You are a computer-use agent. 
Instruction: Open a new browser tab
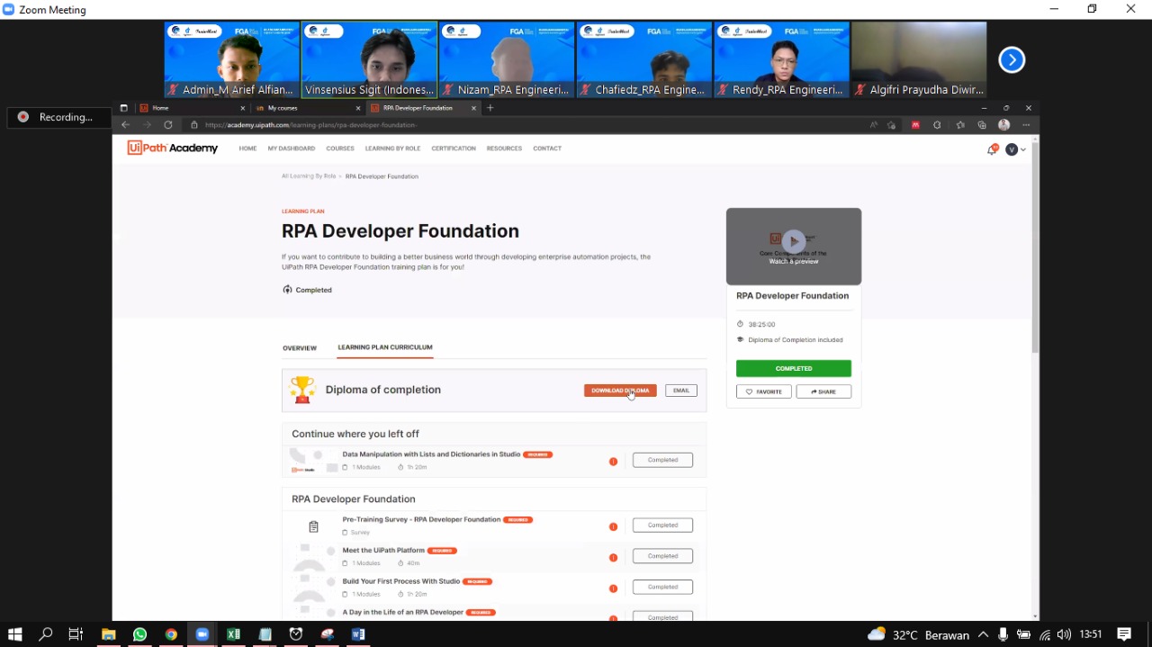pyautogui.click(x=490, y=108)
